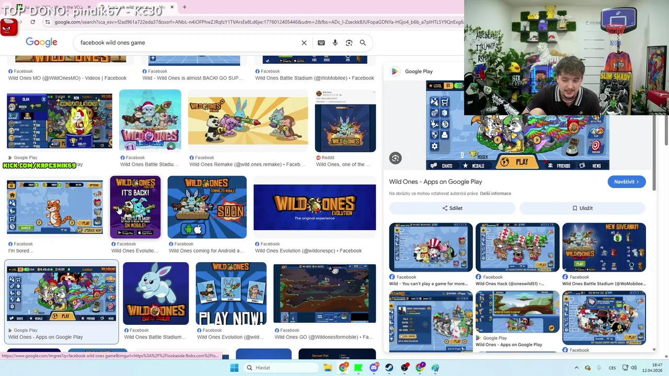Clear the Google search box text
The width and height of the screenshot is (669, 376).
(304, 43)
